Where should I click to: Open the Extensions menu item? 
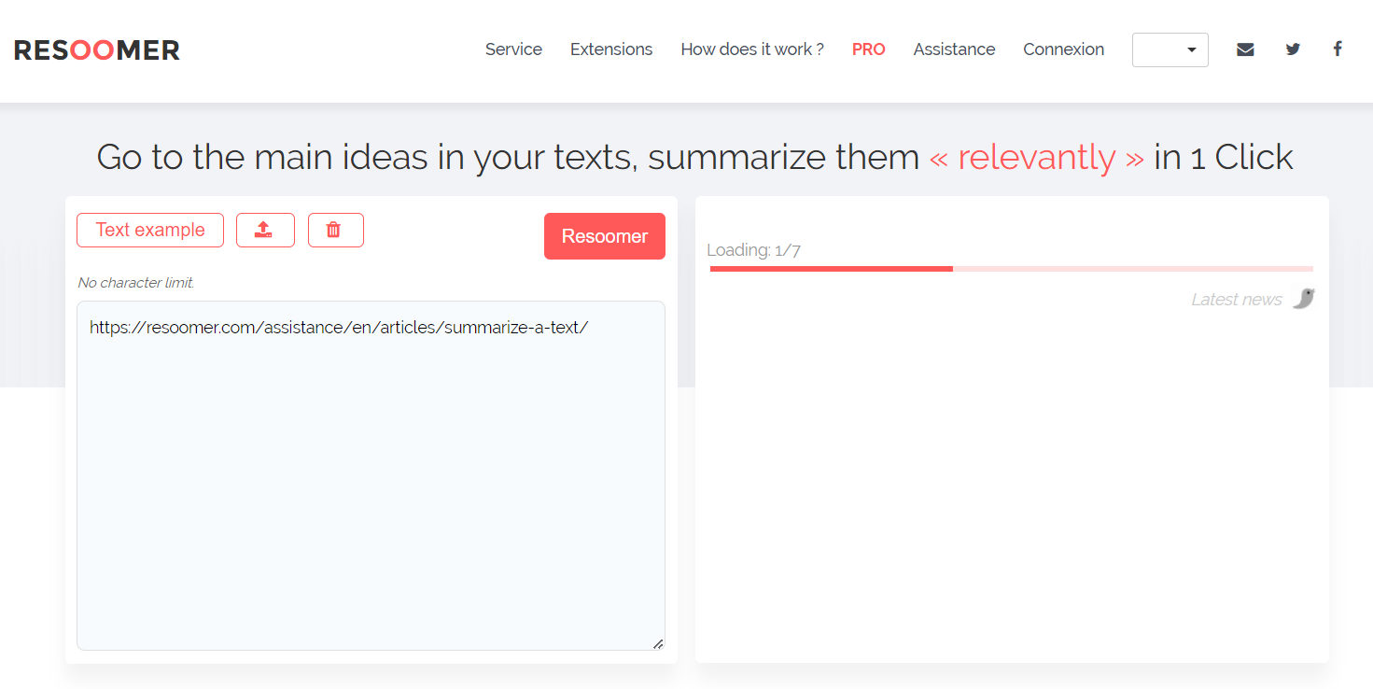[611, 49]
